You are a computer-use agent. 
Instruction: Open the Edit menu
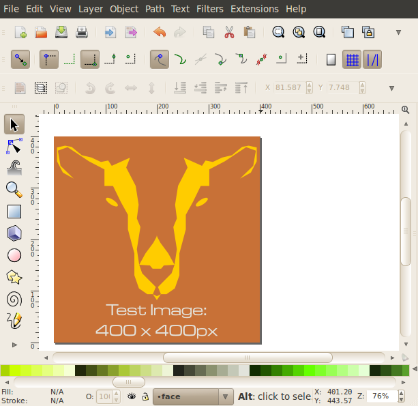point(34,9)
